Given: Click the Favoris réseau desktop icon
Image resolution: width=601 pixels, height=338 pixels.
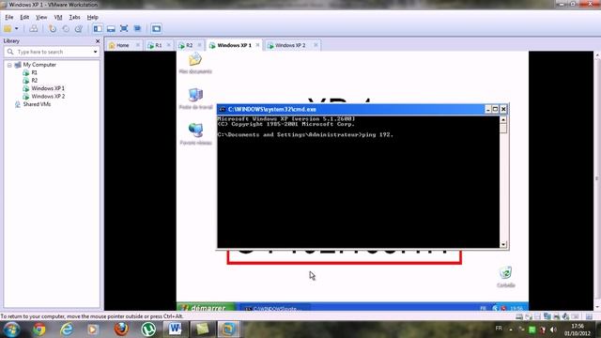Looking at the screenshot, I should coord(195,134).
